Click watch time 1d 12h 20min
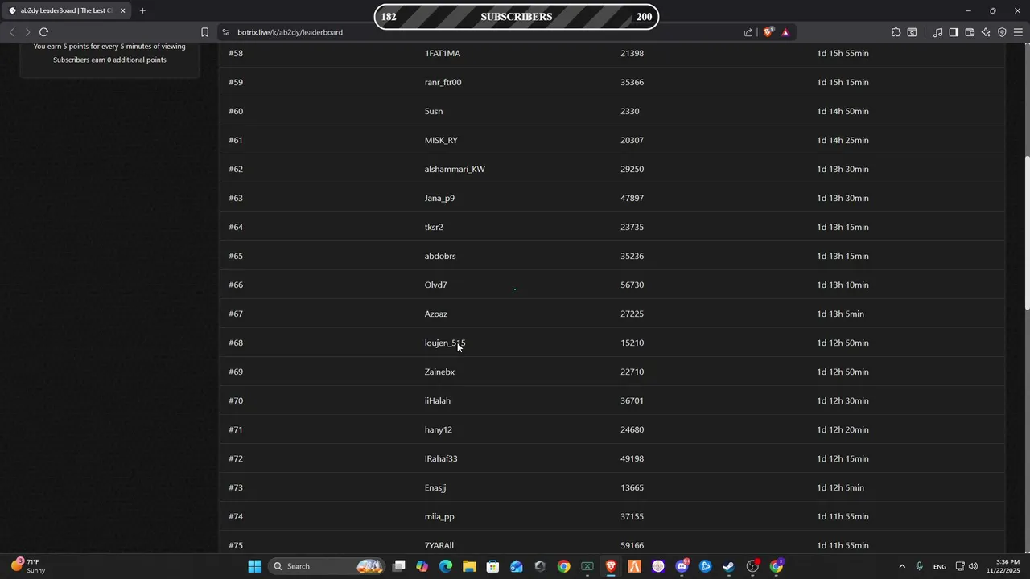This screenshot has width=1030, height=579. click(x=843, y=429)
